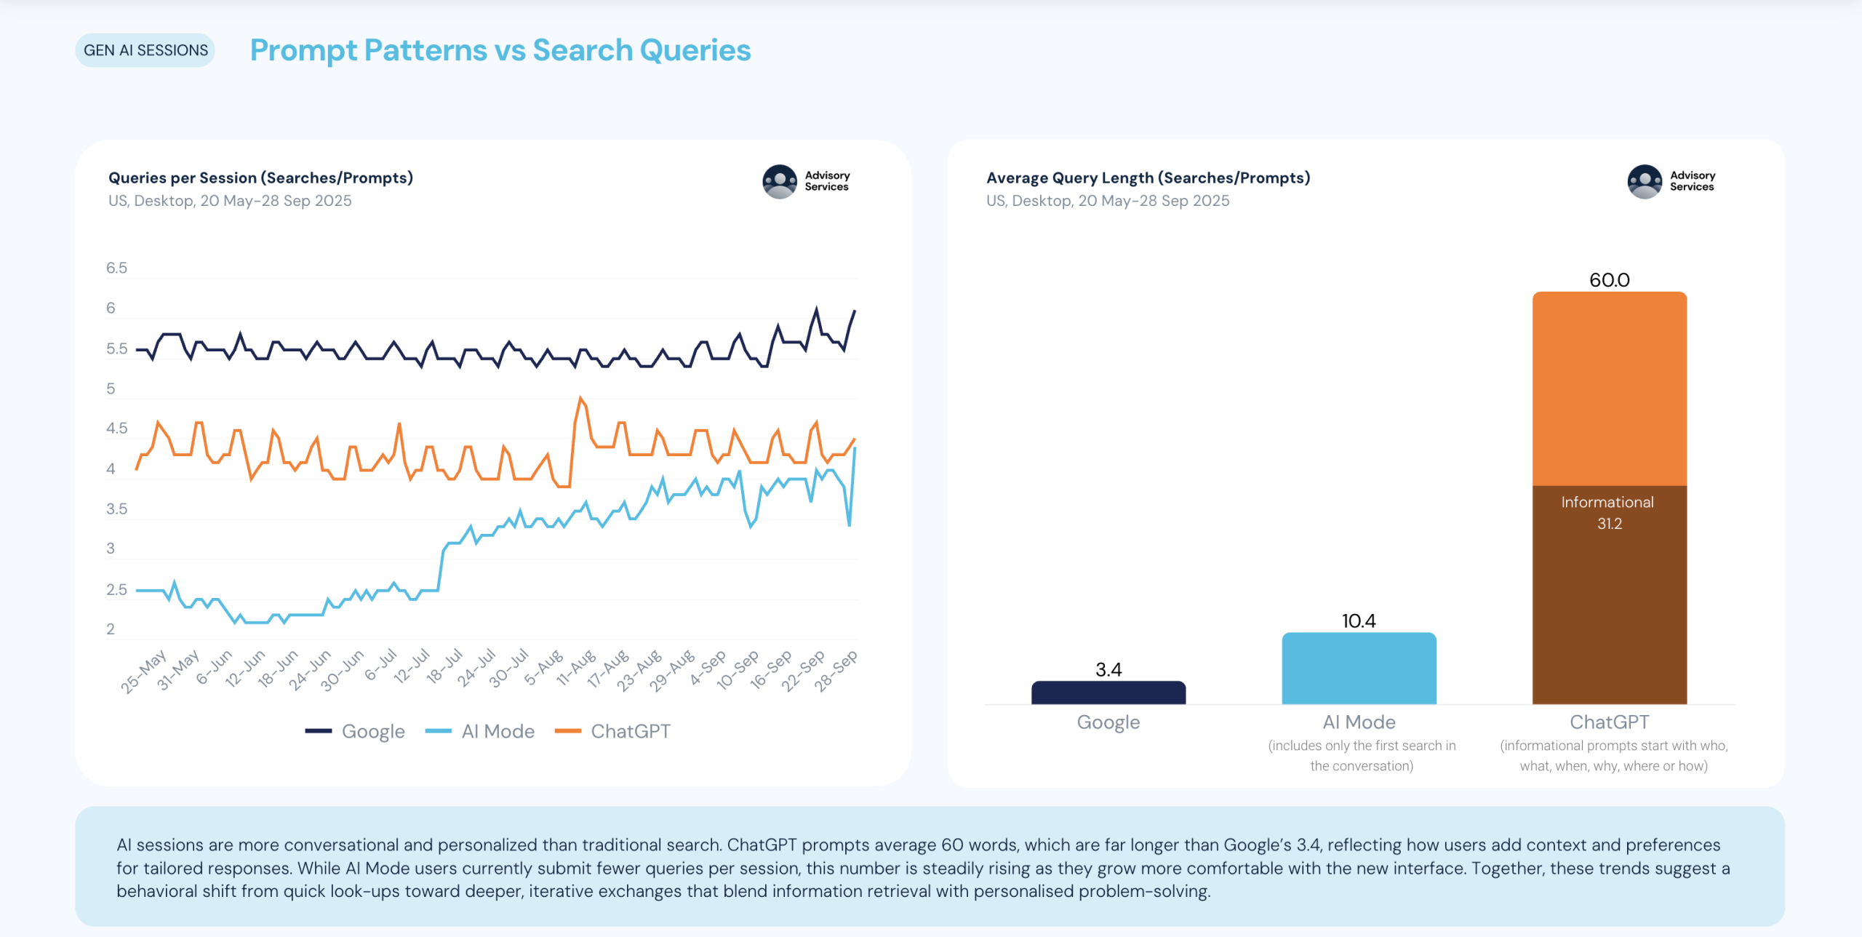
Task: Click the 11-Aug date on the x-axis
Action: (576, 668)
